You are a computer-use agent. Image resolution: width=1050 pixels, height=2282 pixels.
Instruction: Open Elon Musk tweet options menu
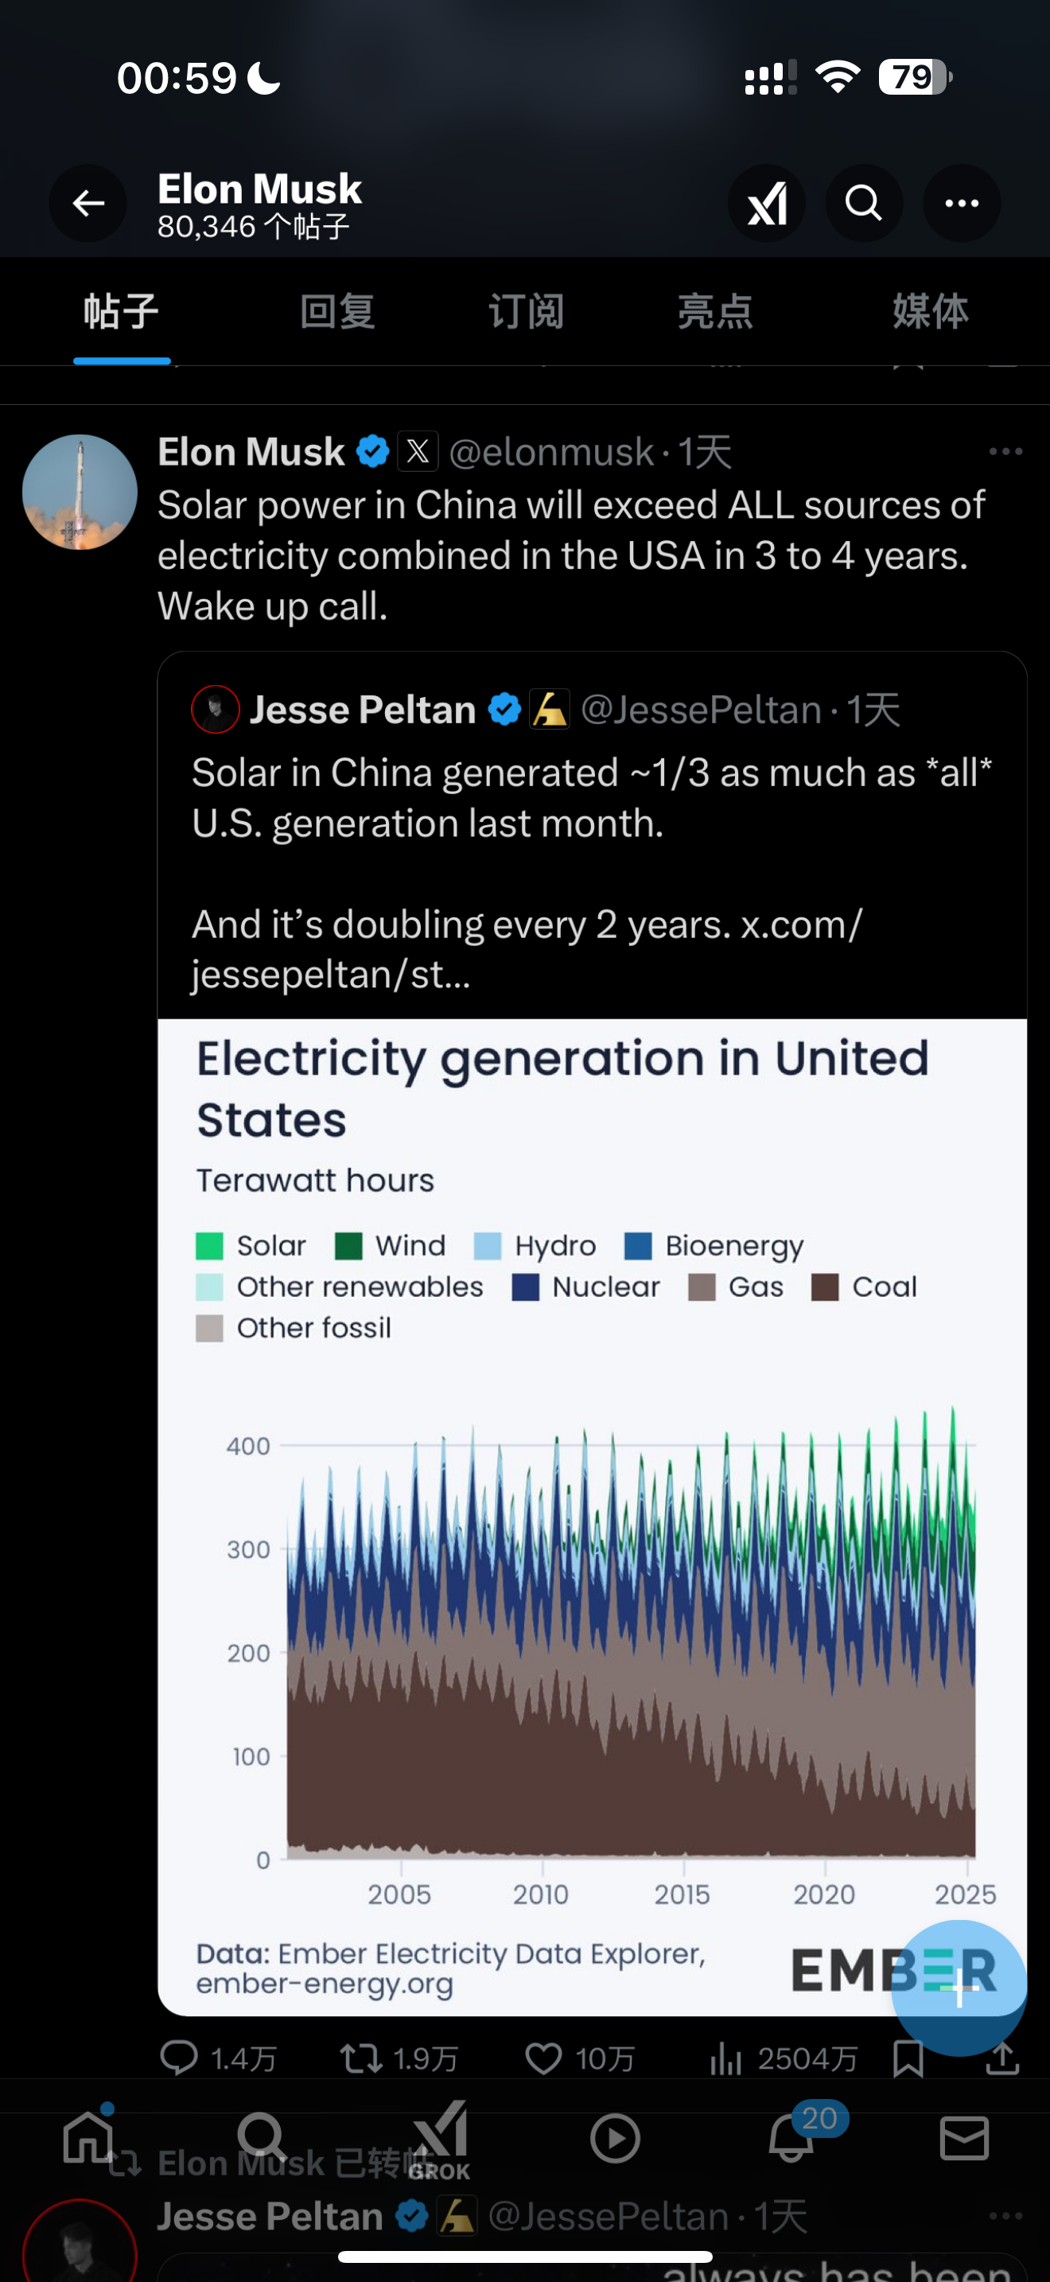(x=1005, y=452)
